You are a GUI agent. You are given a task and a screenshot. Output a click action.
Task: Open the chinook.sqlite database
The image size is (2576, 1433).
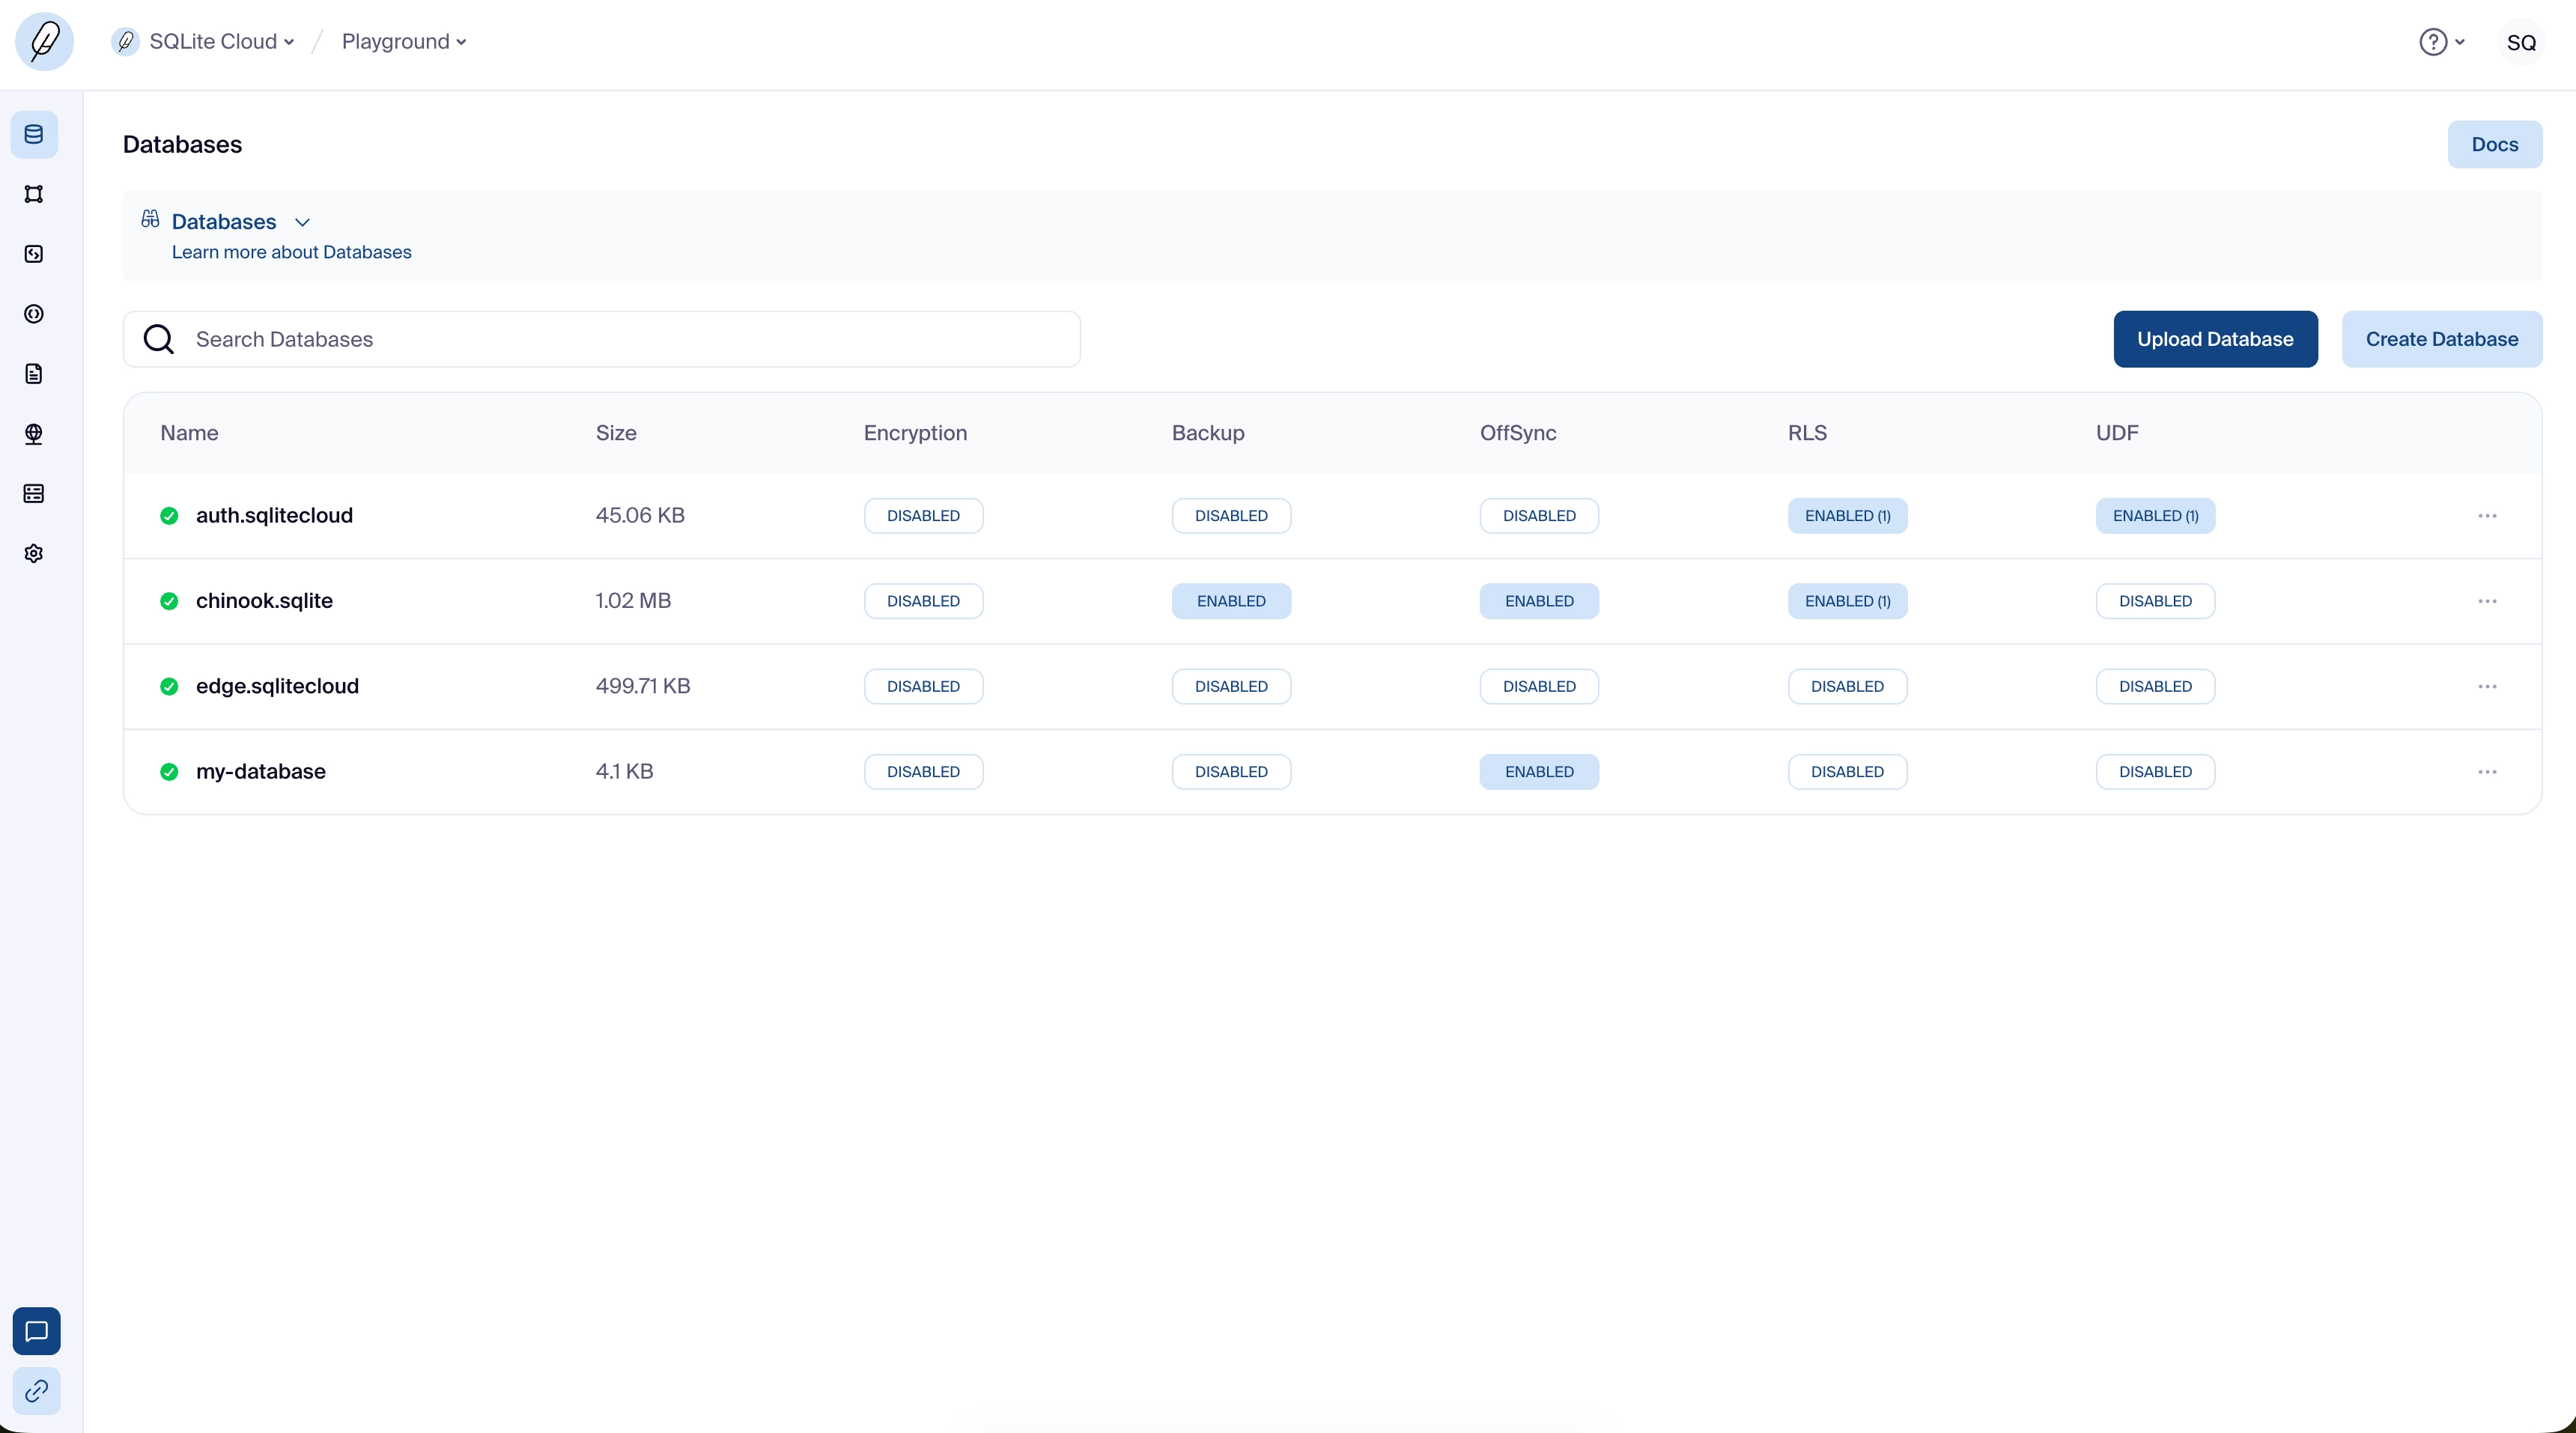(264, 601)
